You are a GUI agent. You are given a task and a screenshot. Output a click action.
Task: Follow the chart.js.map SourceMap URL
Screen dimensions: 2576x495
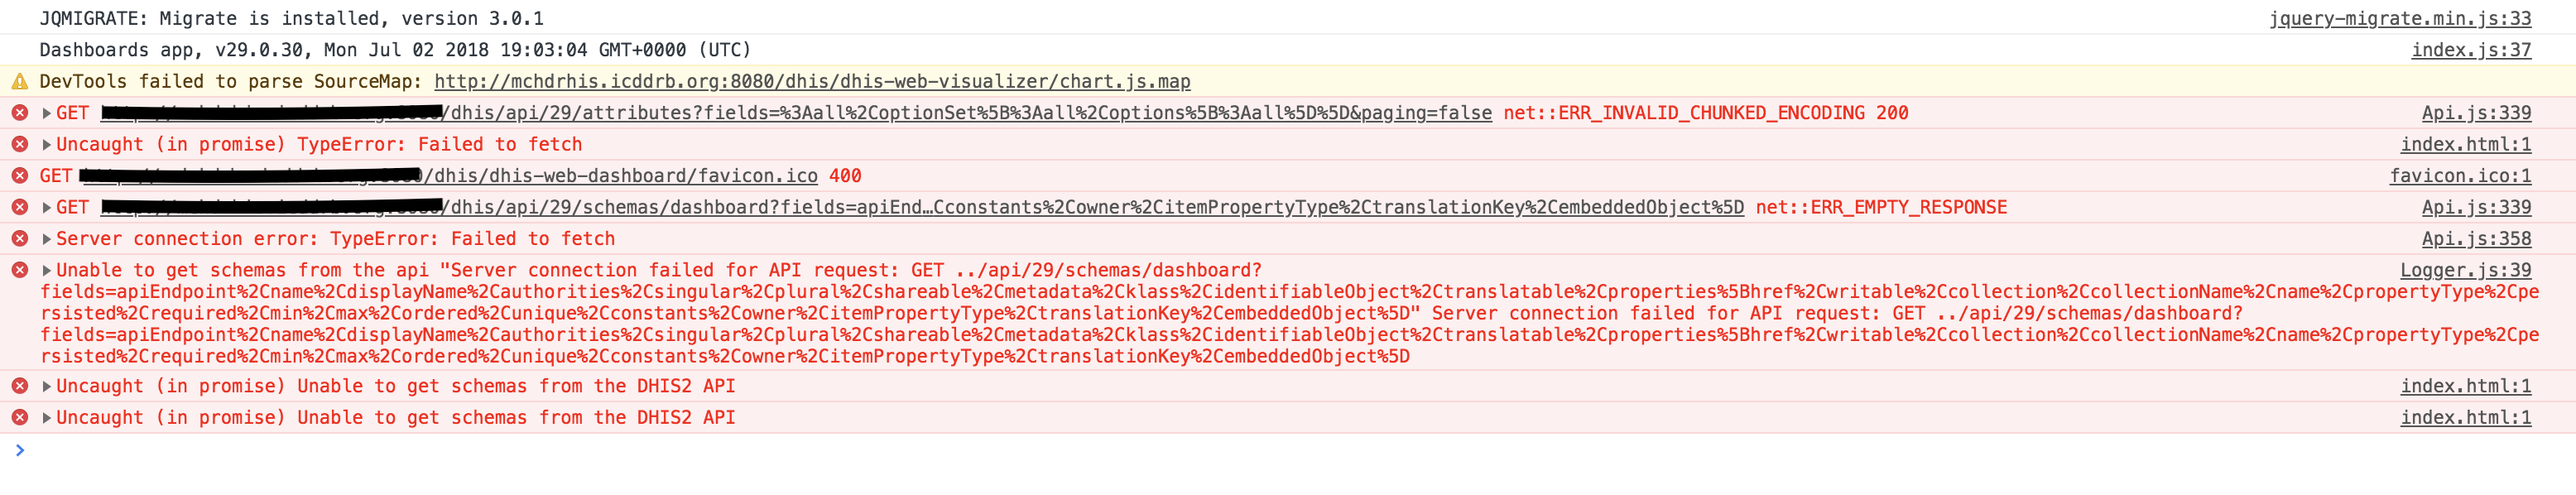(x=811, y=81)
